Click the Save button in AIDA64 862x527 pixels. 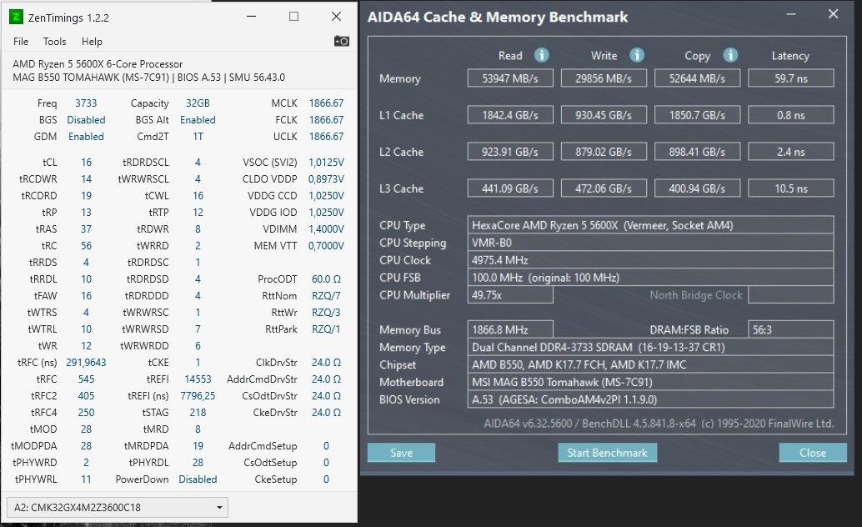401,453
